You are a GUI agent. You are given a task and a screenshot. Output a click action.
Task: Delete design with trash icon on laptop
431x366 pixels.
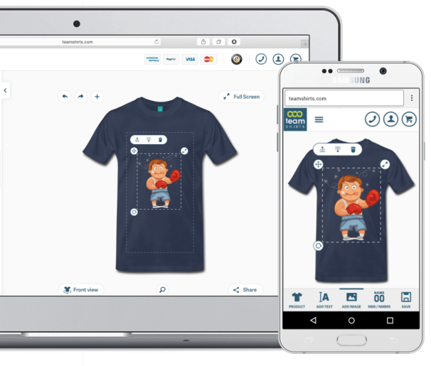pyautogui.click(x=161, y=140)
